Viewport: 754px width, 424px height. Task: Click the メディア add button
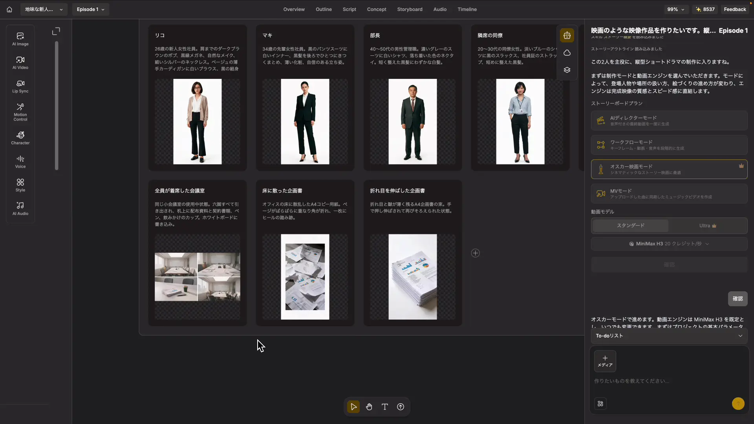[x=605, y=361]
